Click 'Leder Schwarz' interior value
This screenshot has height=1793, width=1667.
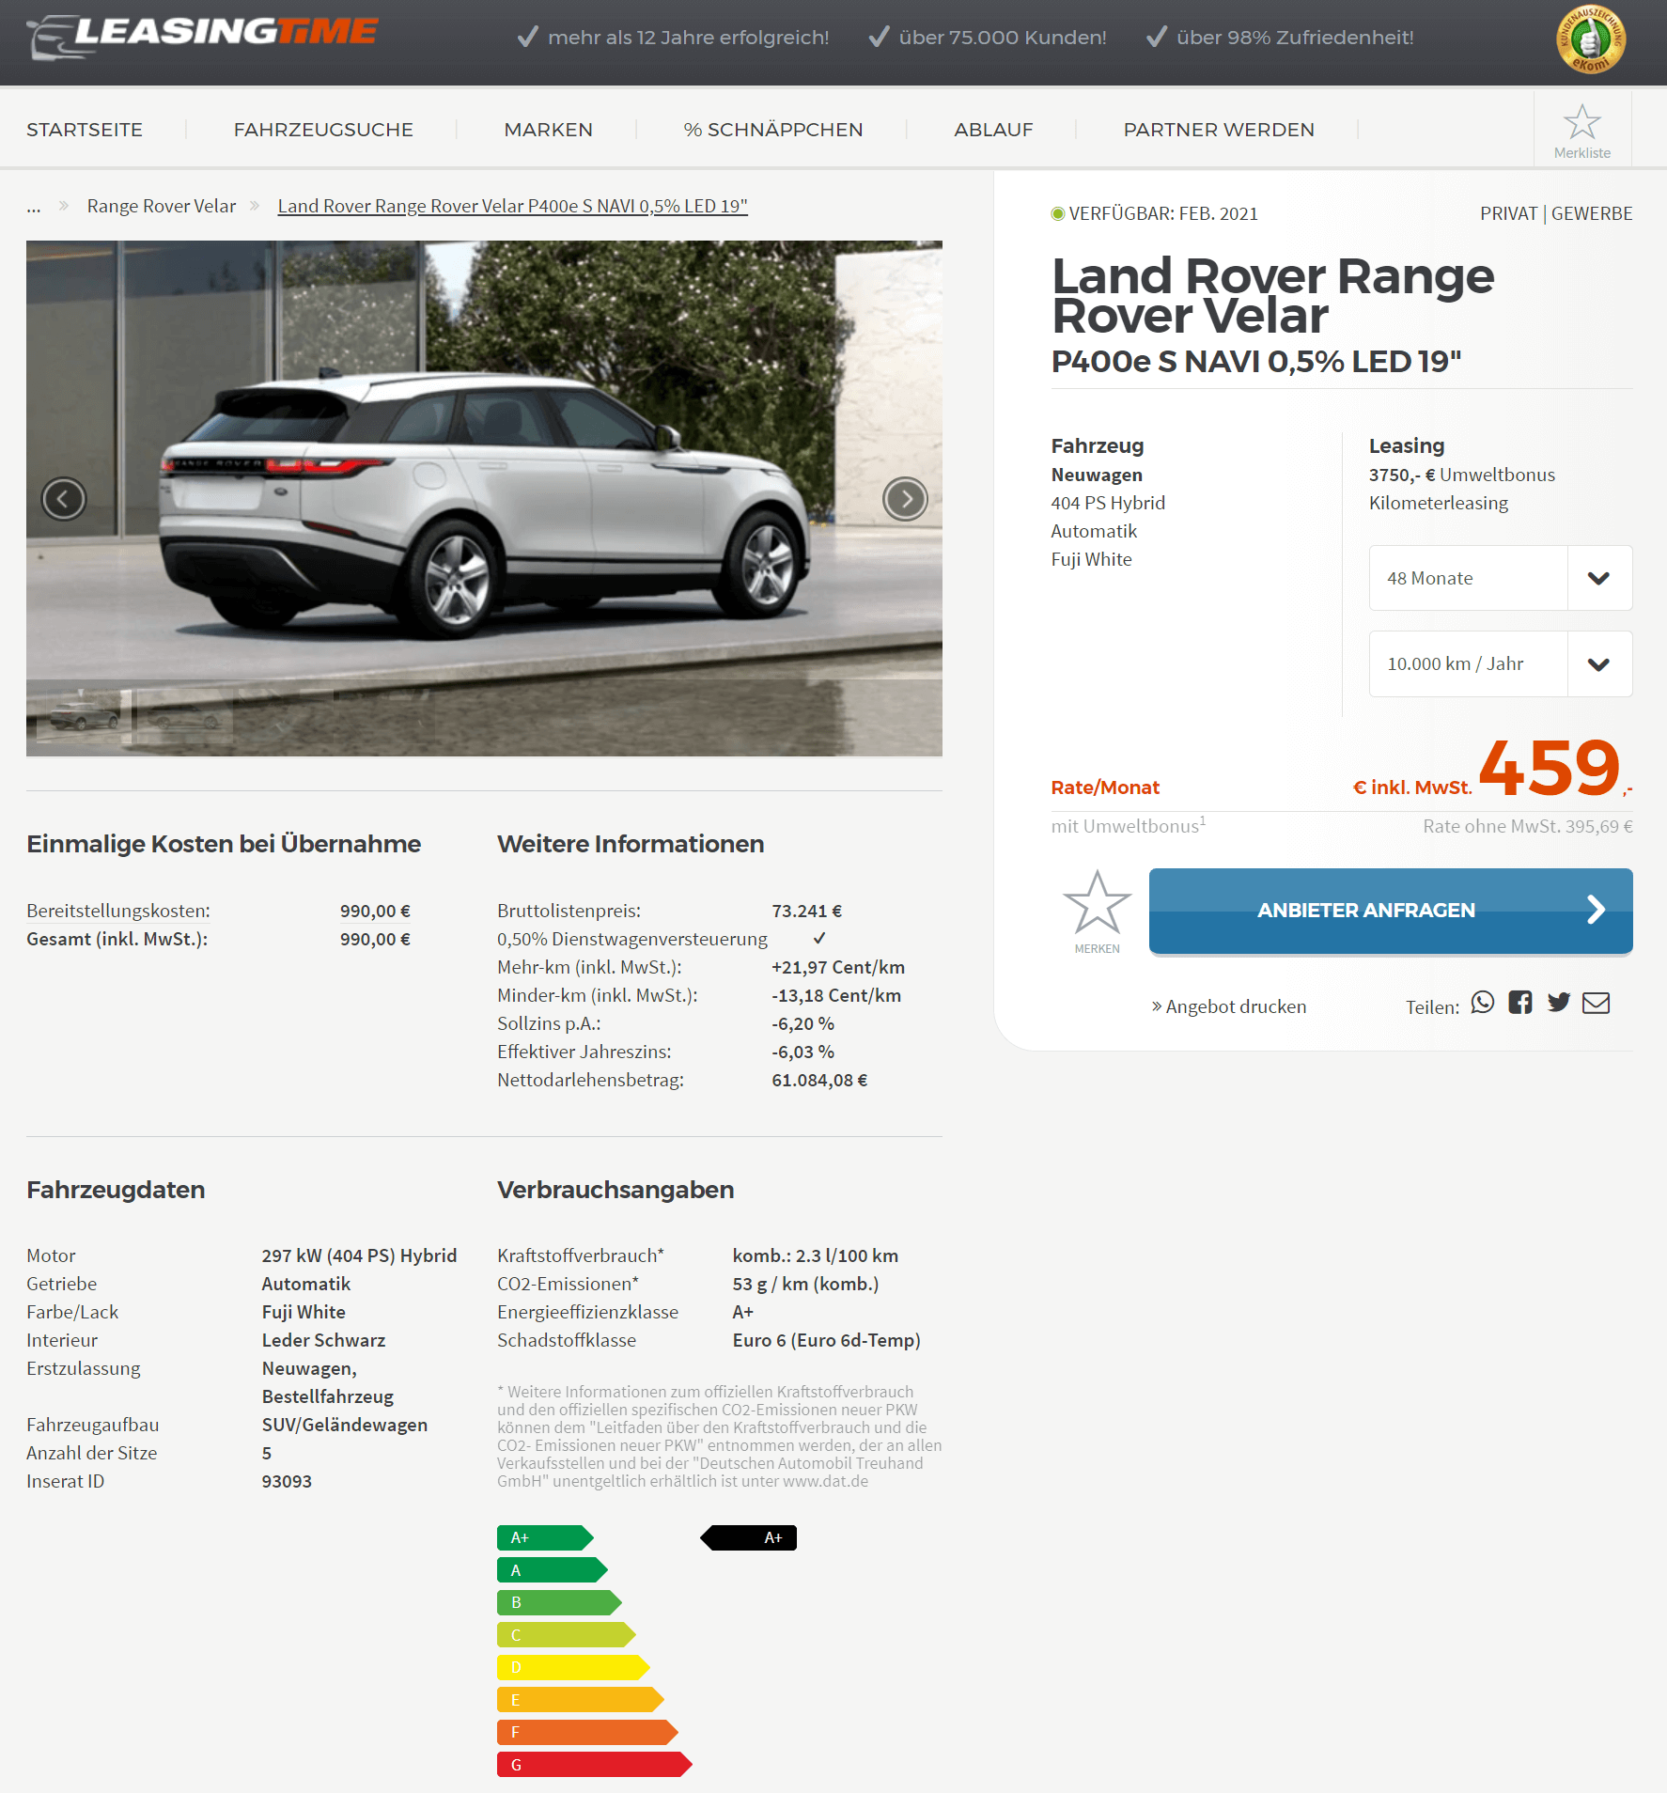[324, 1340]
